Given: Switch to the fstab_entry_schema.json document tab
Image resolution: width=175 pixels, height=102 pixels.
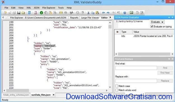Looking at the screenshot, I should (16, 95).
